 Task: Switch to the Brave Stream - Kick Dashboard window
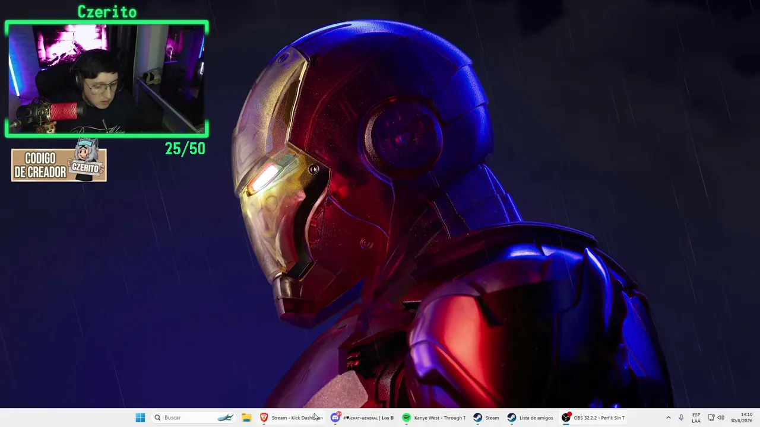[291, 418]
